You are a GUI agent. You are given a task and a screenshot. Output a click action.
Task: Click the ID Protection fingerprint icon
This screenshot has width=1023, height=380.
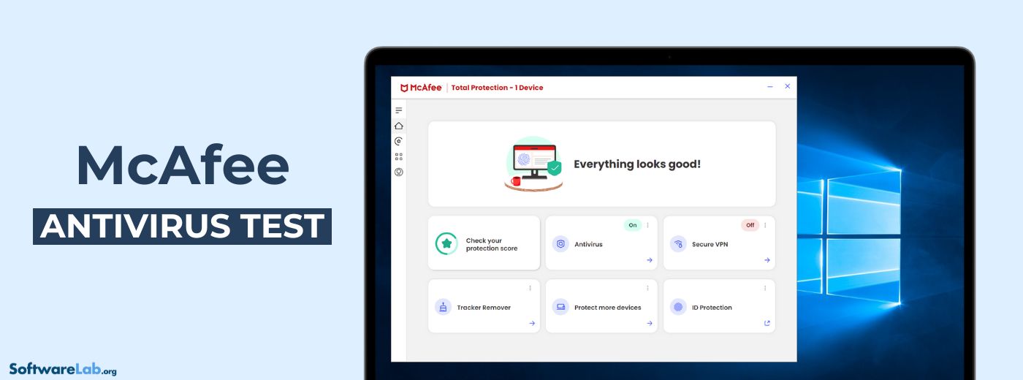click(x=678, y=307)
